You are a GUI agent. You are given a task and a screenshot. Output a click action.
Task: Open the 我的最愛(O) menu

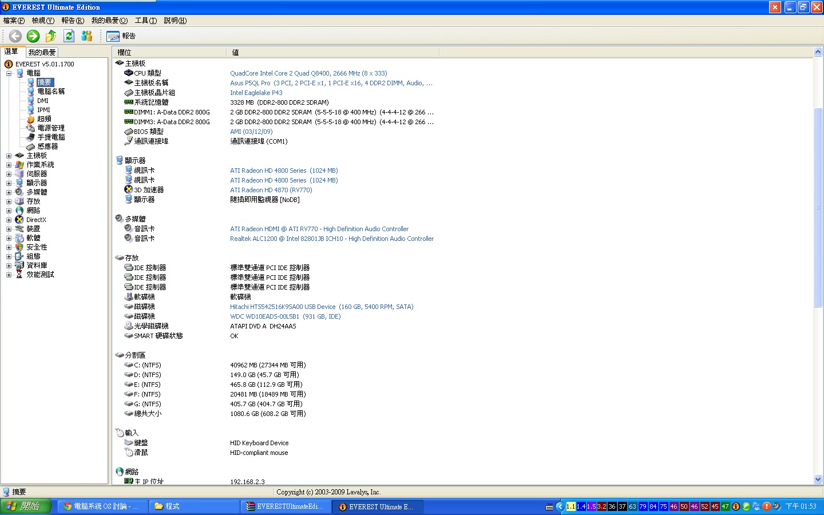(x=109, y=21)
